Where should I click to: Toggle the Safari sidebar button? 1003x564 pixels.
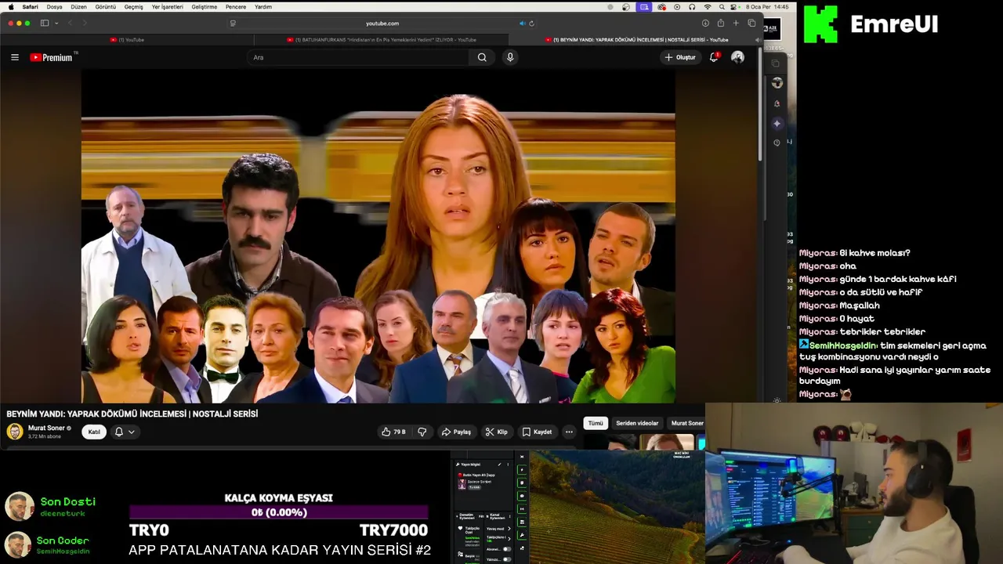click(45, 23)
